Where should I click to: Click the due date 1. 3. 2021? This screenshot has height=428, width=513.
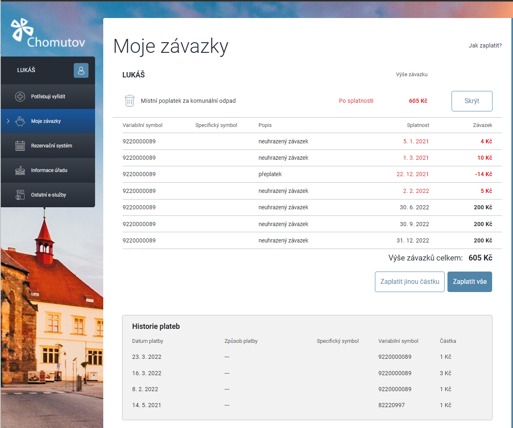[416, 158]
